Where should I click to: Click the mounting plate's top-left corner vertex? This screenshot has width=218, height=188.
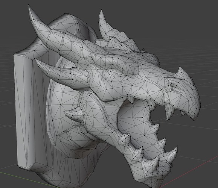pyautogui.click(x=14, y=55)
